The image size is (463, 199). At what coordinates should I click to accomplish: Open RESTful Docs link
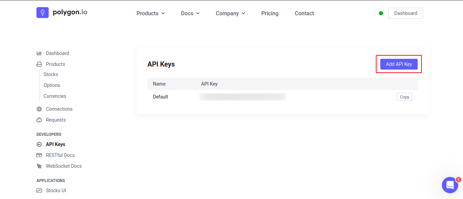click(60, 155)
